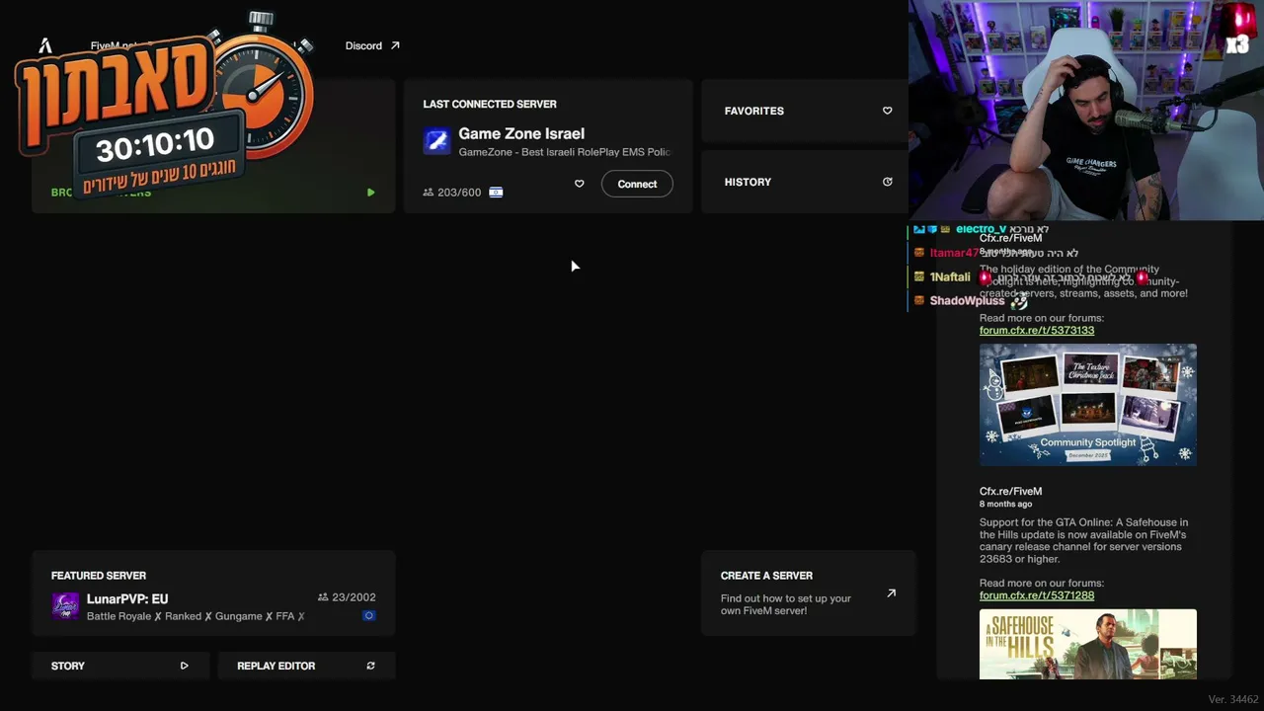Click the version number Ver. 34462
Image resolution: width=1264 pixels, height=711 pixels.
pyautogui.click(x=1233, y=699)
